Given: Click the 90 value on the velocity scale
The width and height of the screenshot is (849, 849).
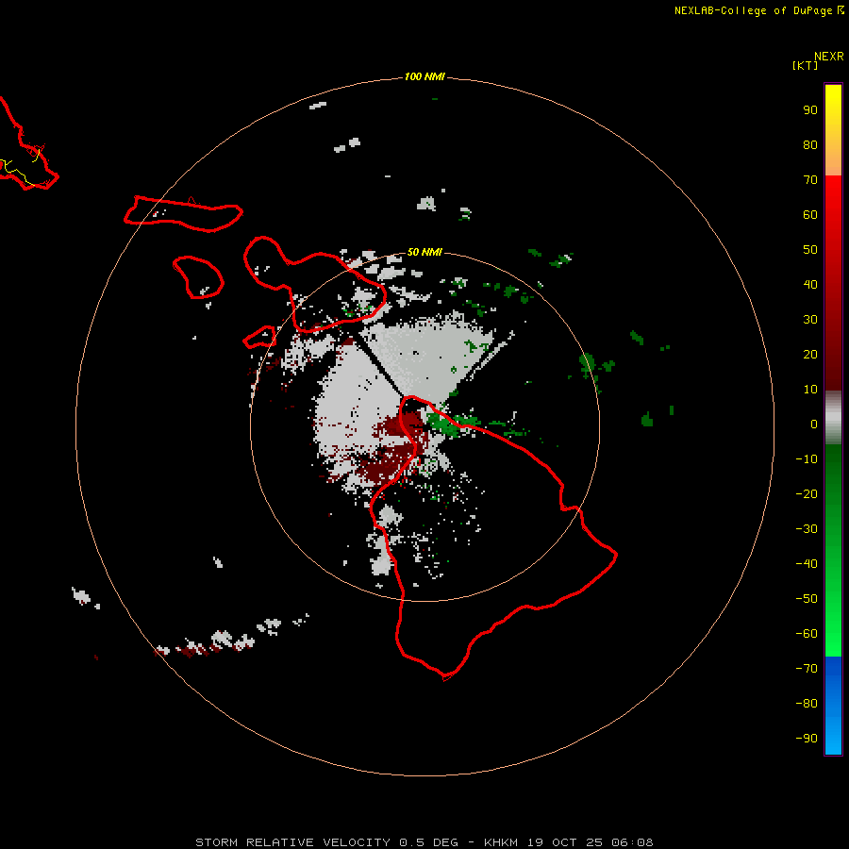Looking at the screenshot, I should 810,110.
